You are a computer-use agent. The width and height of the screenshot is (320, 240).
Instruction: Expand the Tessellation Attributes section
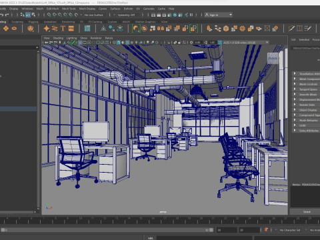306,73
